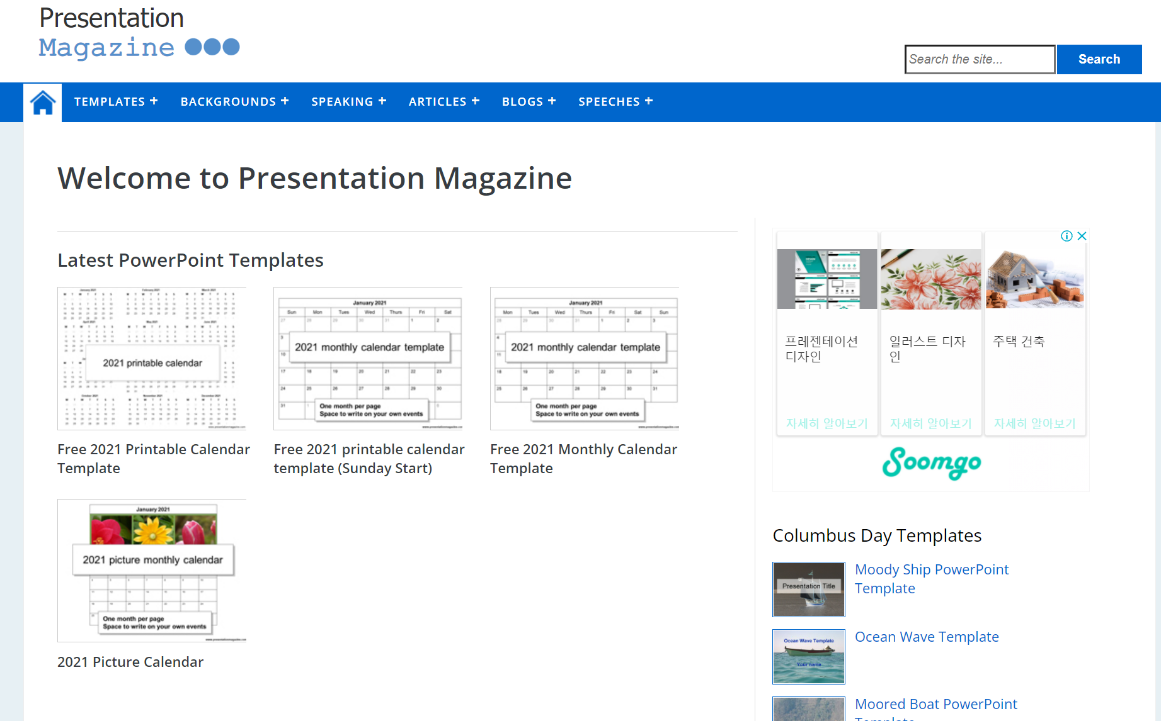Open Monday start monthly calendar thumbnail
The image size is (1161, 721).
(585, 359)
